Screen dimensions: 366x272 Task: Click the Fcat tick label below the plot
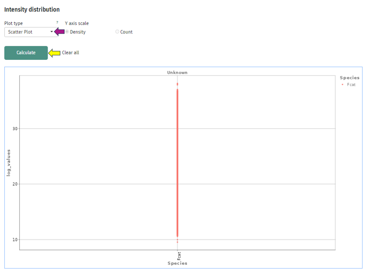[178, 255]
